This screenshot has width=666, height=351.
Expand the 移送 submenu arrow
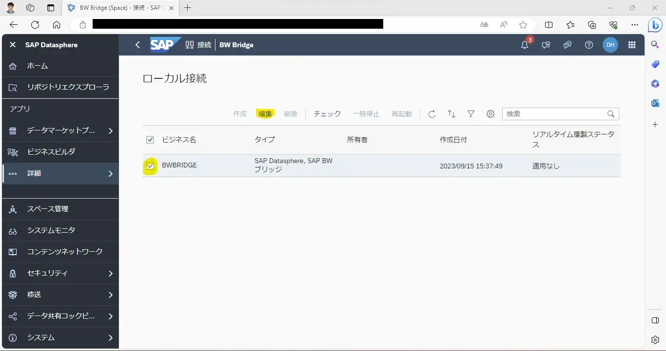[x=111, y=295]
